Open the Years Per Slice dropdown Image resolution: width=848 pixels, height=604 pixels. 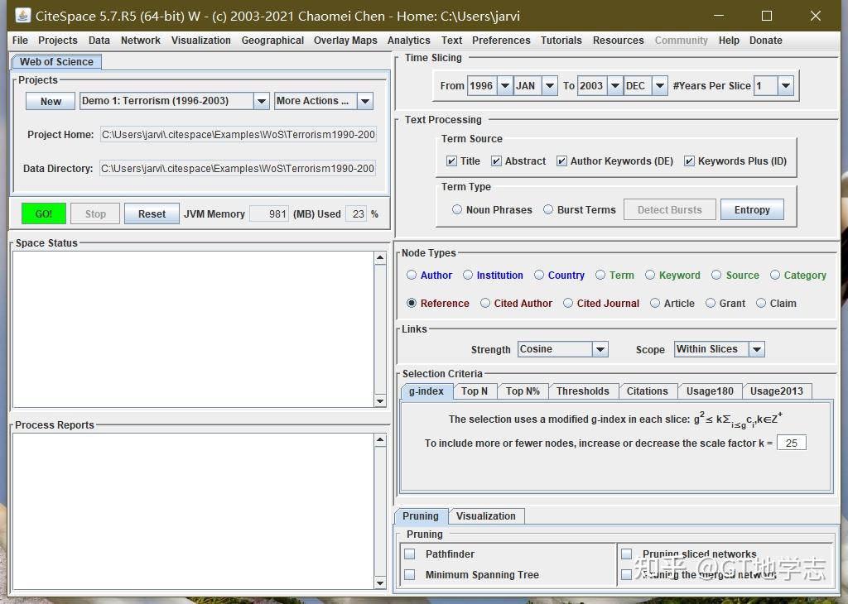point(786,85)
